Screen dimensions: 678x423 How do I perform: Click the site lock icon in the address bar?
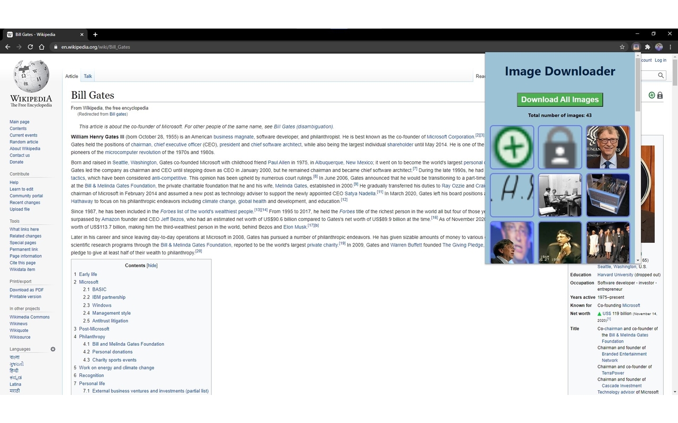[55, 47]
